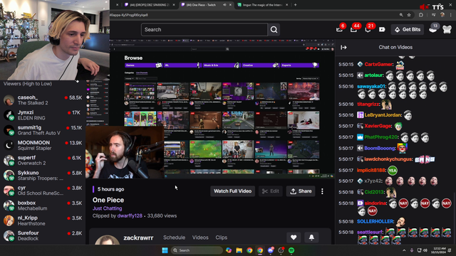The image size is (456, 256).
Task: Open the browser extensions puzzle icon
Action: (x=421, y=15)
